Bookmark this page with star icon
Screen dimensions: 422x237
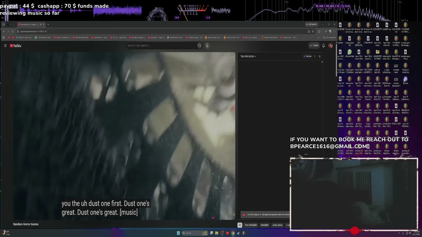(313, 32)
